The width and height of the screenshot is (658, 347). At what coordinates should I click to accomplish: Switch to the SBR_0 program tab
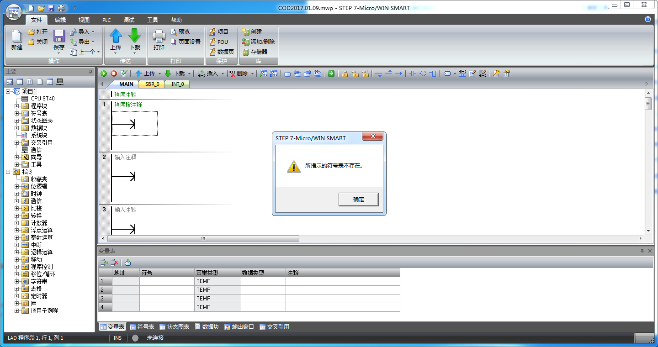coord(152,84)
